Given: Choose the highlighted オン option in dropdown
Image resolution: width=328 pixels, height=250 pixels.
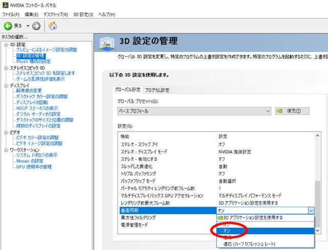Looking at the screenshot, I should pyautogui.click(x=265, y=231).
